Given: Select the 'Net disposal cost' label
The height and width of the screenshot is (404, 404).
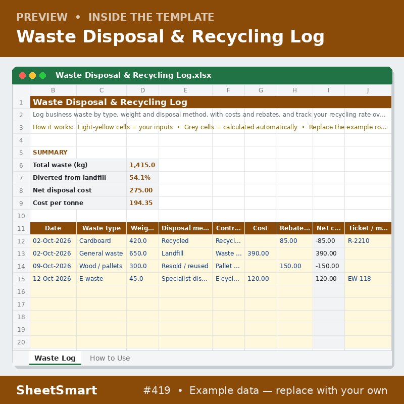Looking at the screenshot, I should pyautogui.click(x=78, y=190).
